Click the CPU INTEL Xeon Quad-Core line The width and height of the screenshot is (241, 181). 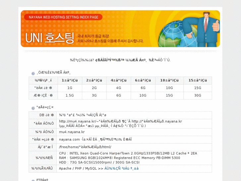(128, 153)
